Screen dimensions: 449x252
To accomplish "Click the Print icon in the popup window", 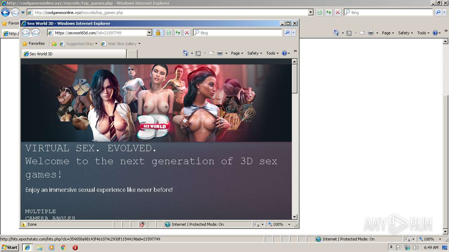I will pyautogui.click(x=220, y=53).
